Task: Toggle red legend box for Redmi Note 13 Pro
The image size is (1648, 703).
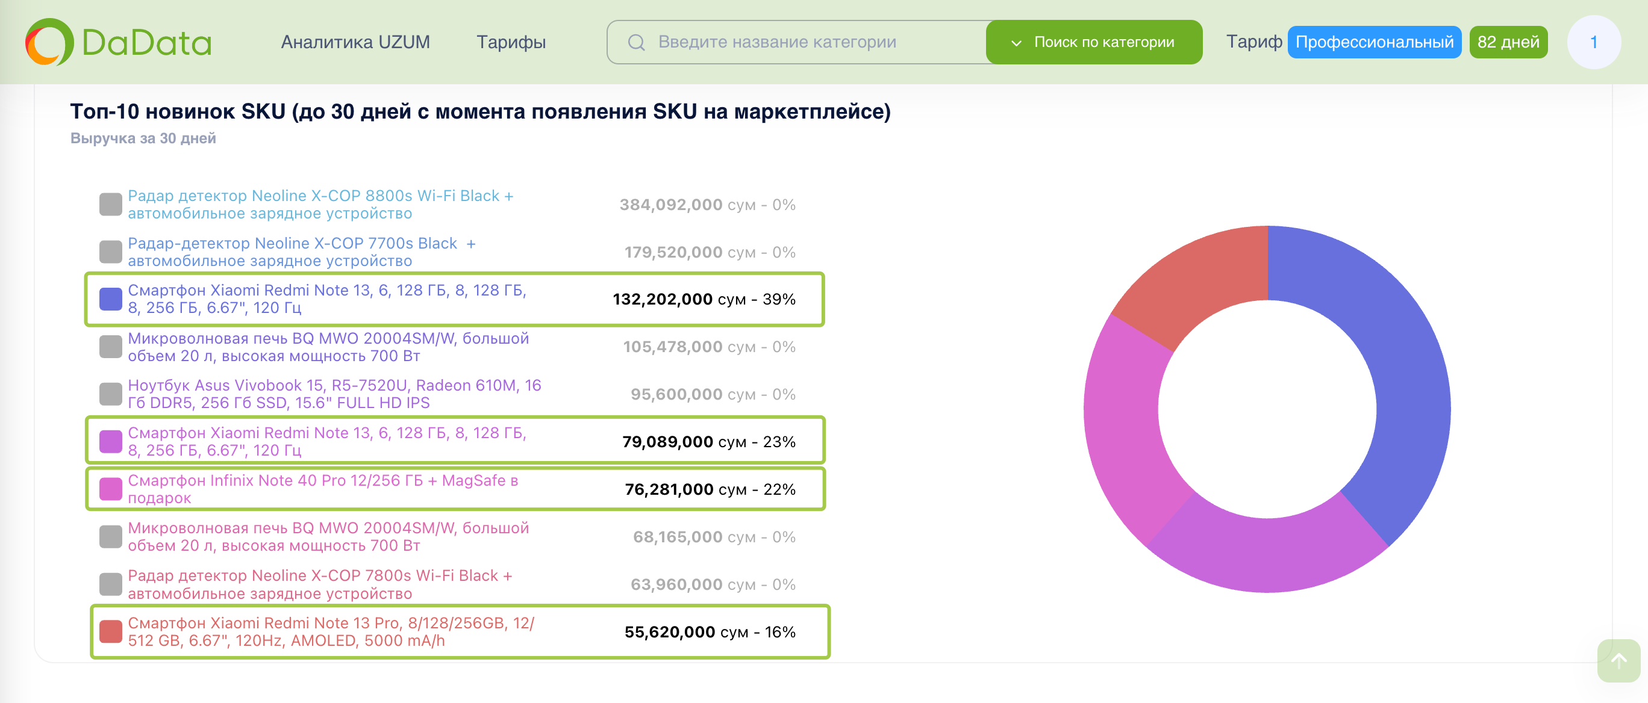Action: click(x=110, y=631)
